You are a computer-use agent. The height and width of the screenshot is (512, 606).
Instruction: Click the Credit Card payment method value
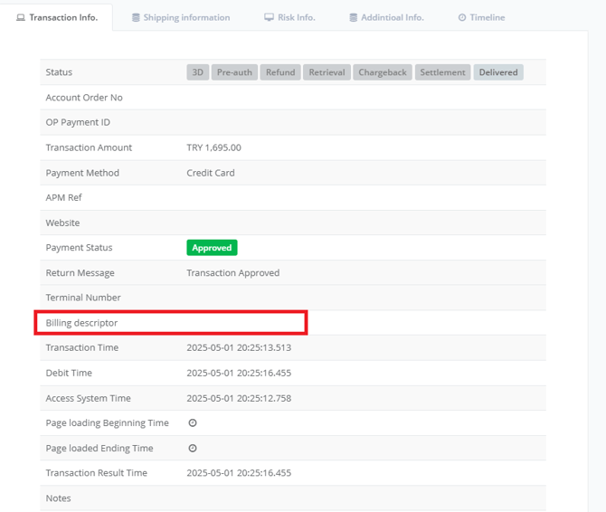(x=210, y=173)
